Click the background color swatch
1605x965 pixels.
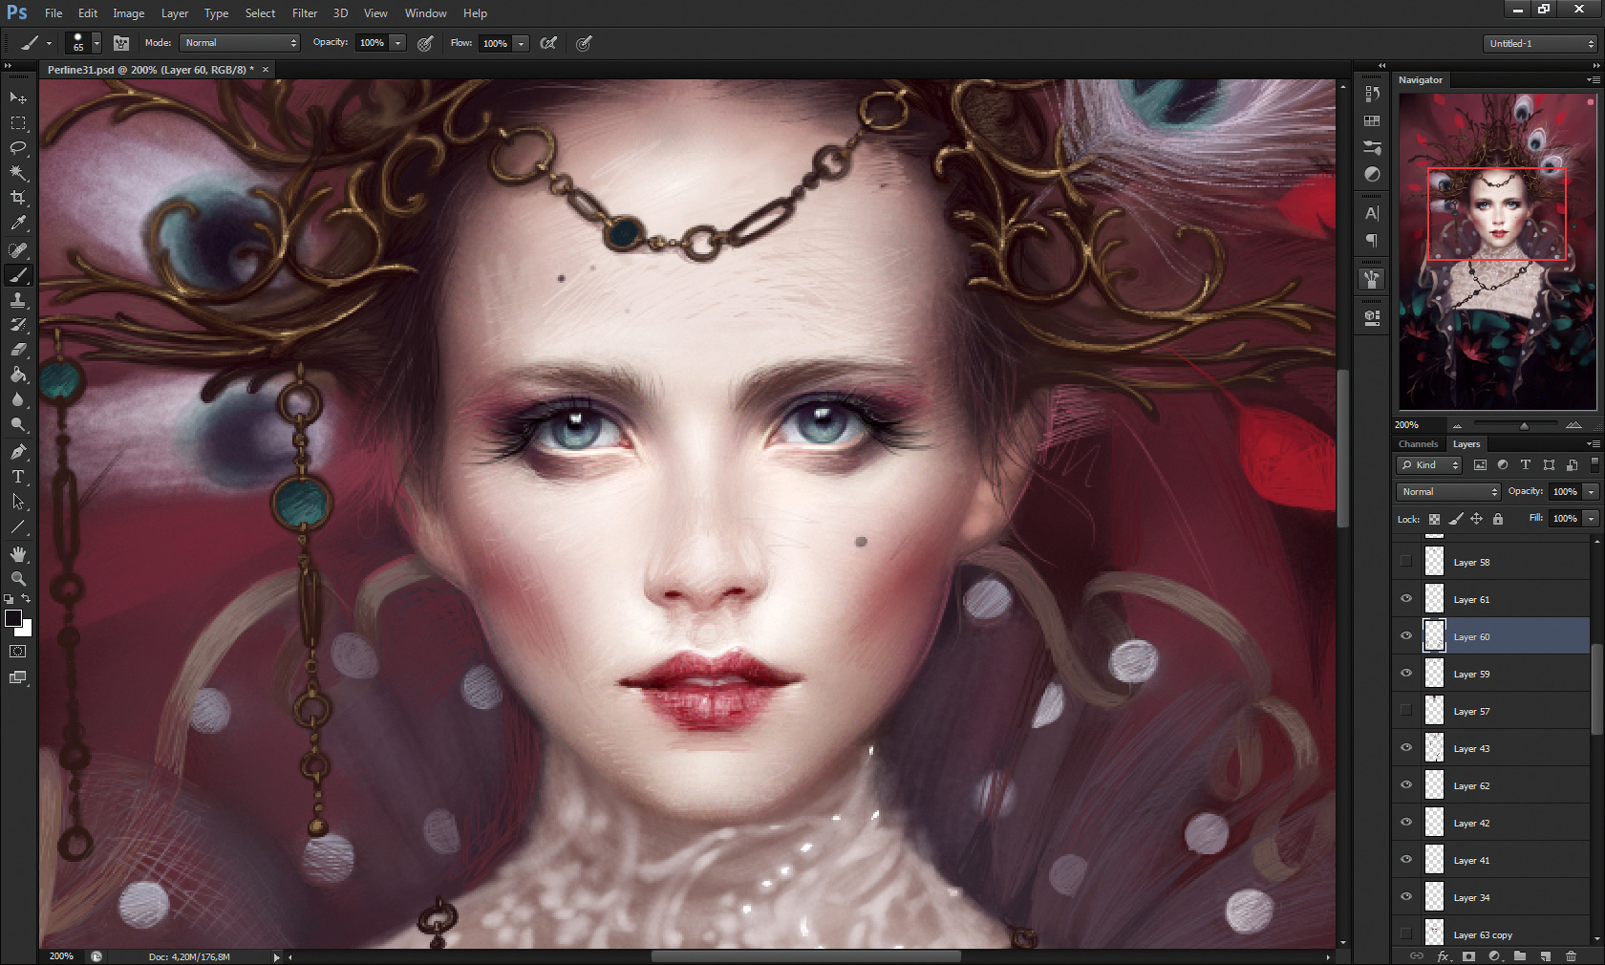click(27, 630)
